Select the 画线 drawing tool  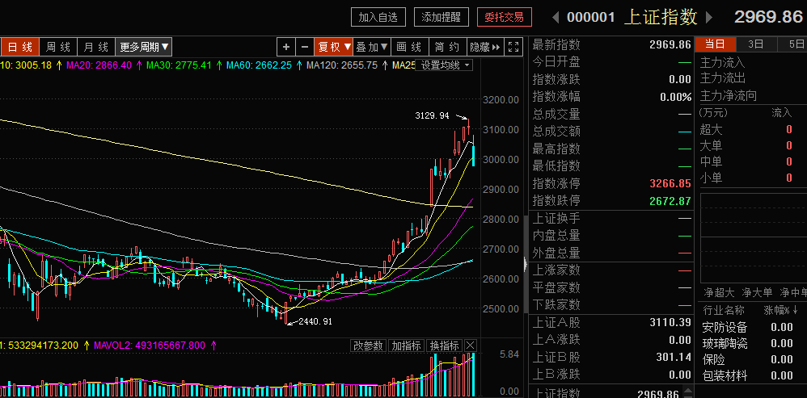point(410,48)
